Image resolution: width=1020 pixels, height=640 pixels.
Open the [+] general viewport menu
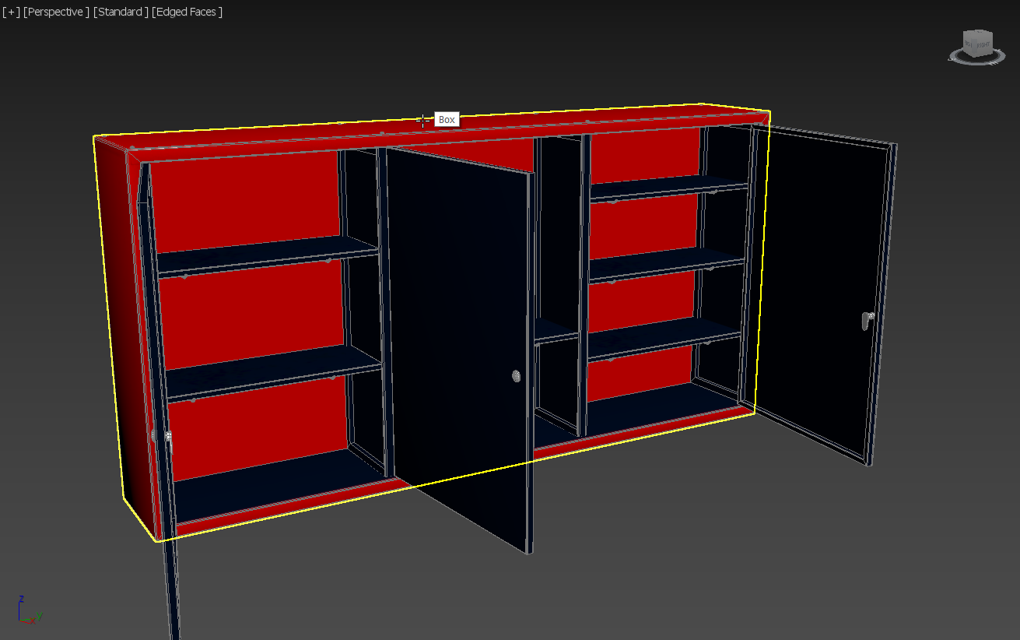[x=11, y=12]
